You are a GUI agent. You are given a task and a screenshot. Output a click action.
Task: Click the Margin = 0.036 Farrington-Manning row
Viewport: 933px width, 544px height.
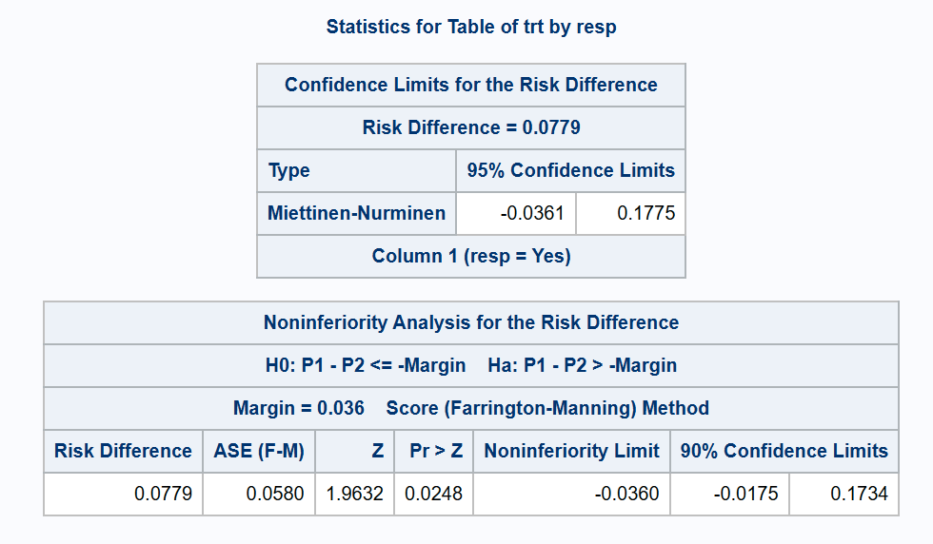click(470, 408)
